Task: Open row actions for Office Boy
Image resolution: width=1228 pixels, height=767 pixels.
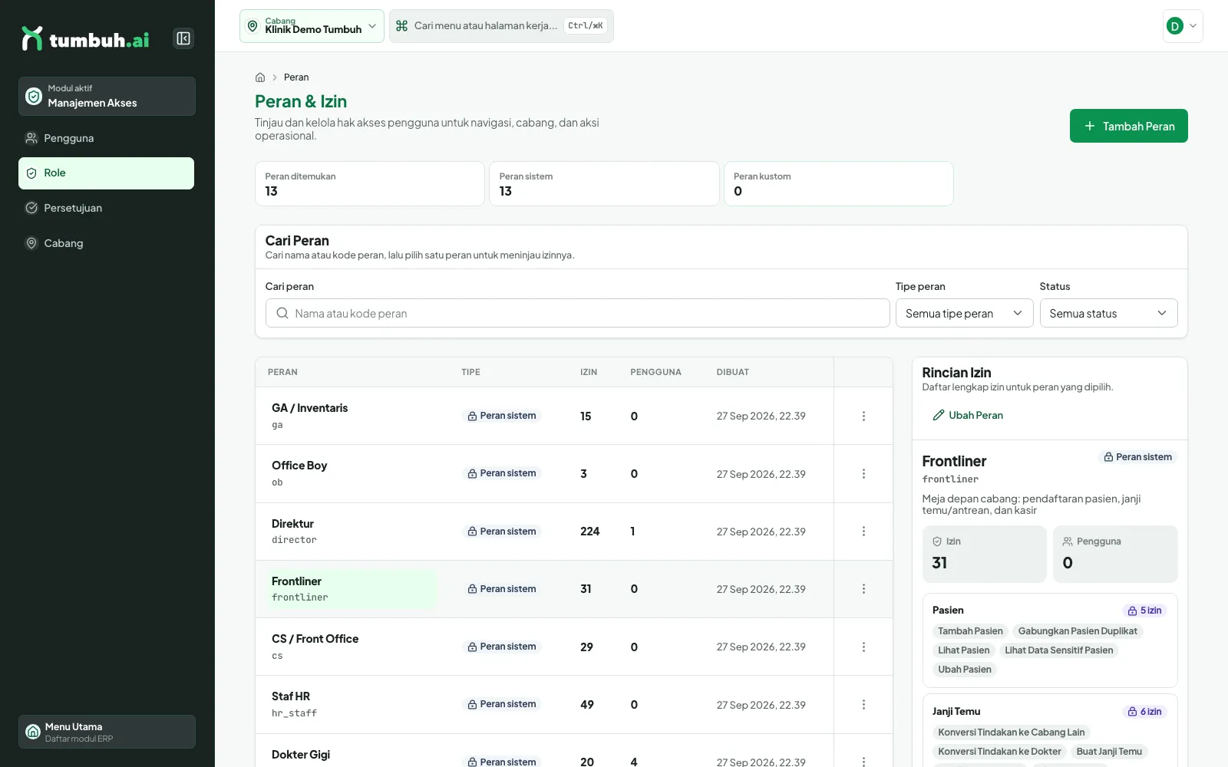Action: pyautogui.click(x=863, y=474)
